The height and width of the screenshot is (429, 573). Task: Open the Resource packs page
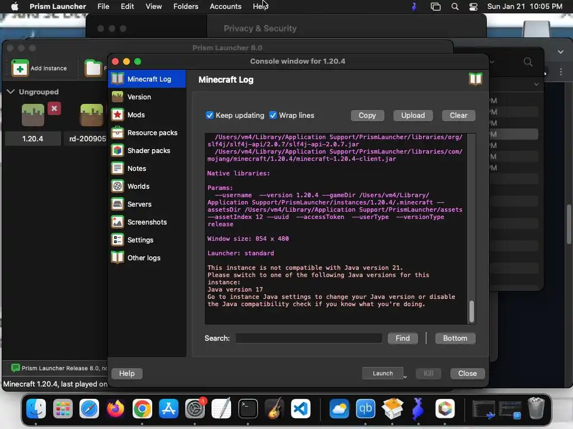(x=147, y=132)
